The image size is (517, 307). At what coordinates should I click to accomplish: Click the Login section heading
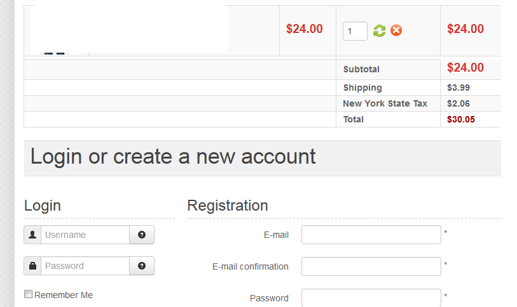[43, 206]
